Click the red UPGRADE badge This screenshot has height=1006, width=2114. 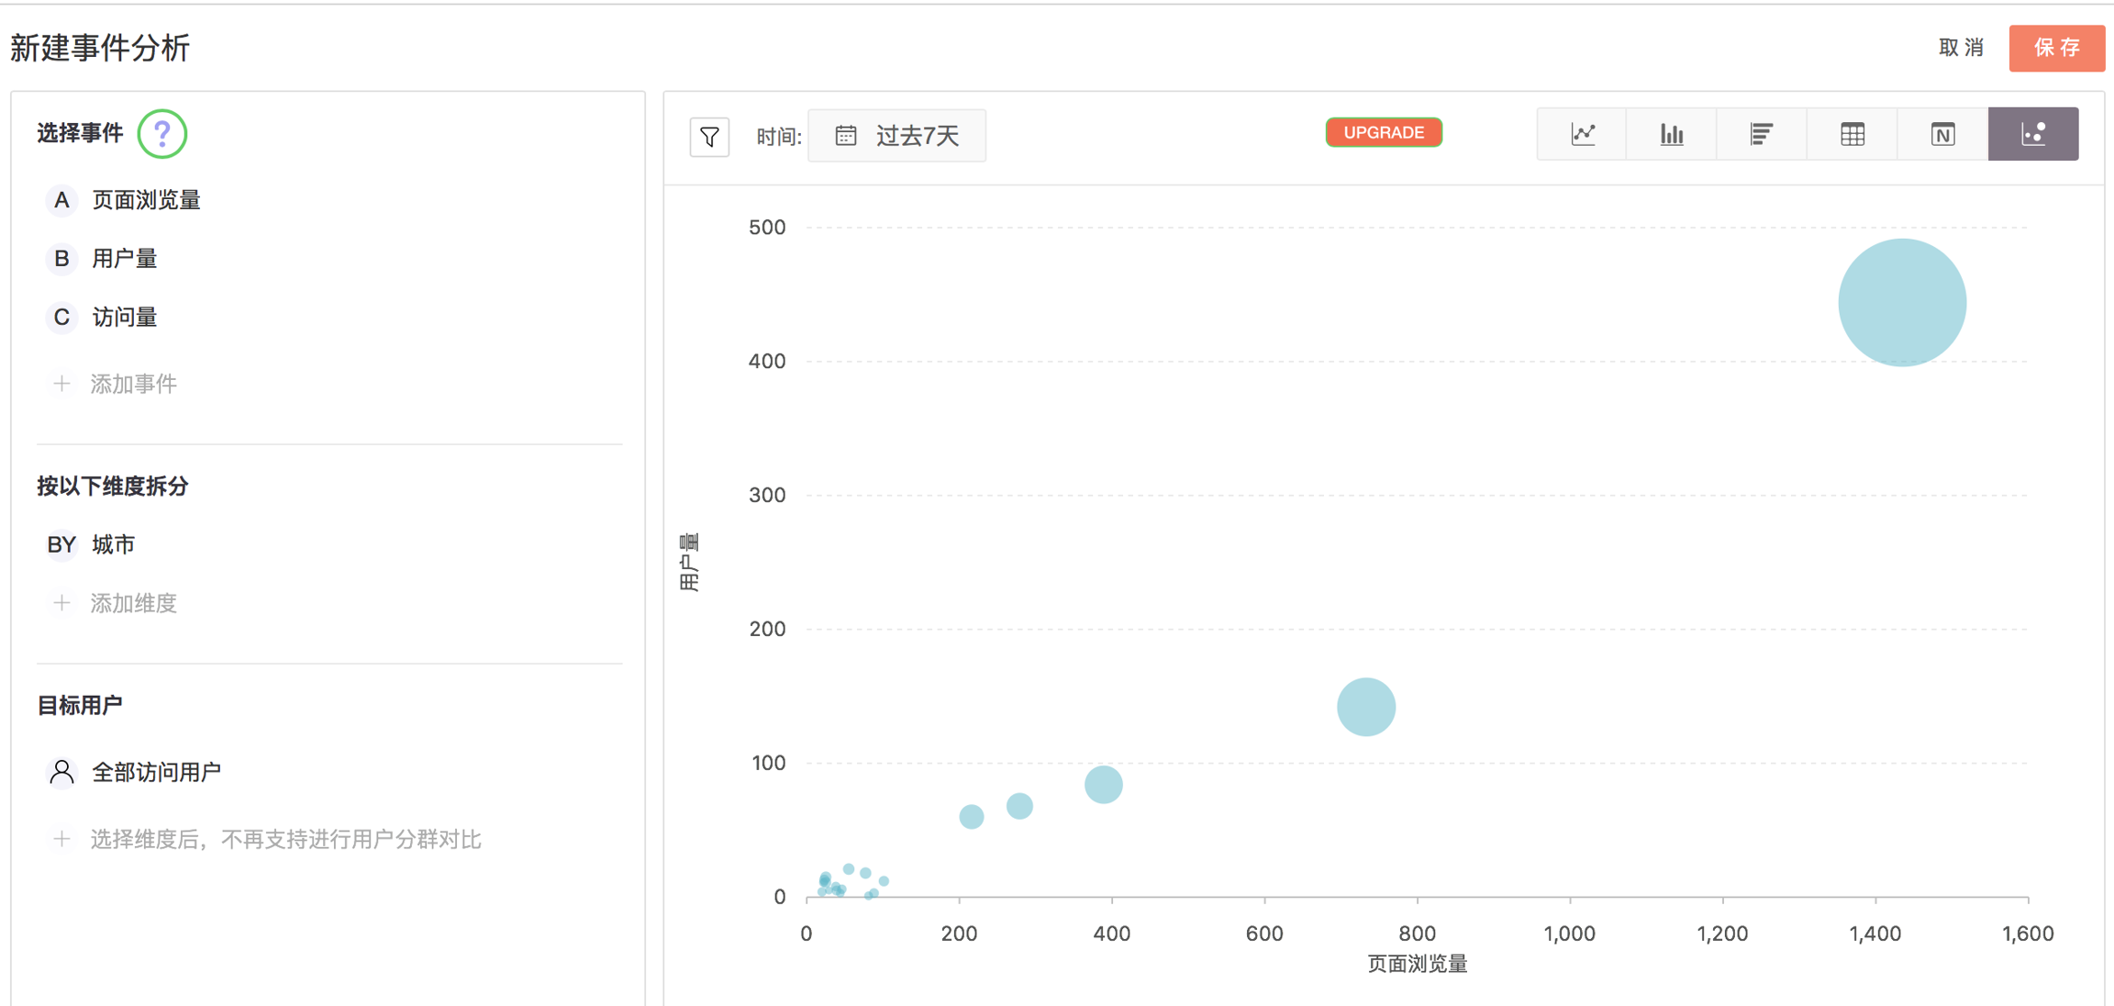(1384, 133)
